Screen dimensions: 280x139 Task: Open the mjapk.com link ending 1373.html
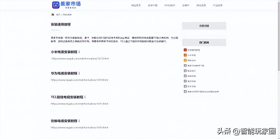pos(80,58)
